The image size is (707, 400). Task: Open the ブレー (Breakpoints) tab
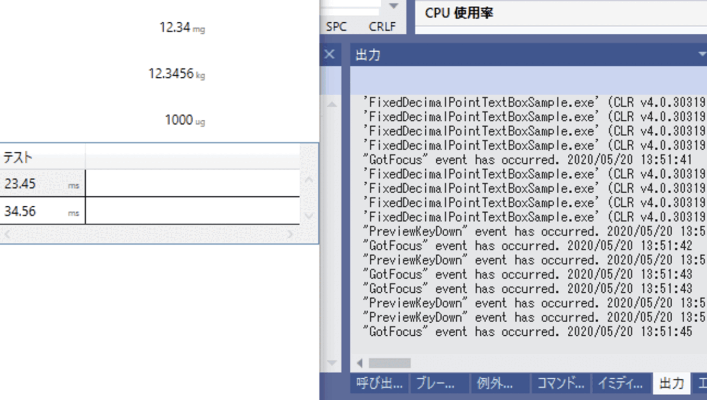(x=435, y=384)
